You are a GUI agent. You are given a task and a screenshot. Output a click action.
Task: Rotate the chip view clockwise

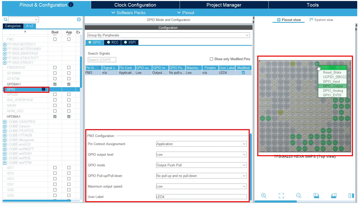pyautogui.click(x=316, y=195)
